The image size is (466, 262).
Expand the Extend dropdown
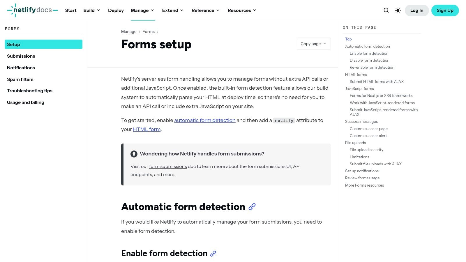(x=172, y=10)
